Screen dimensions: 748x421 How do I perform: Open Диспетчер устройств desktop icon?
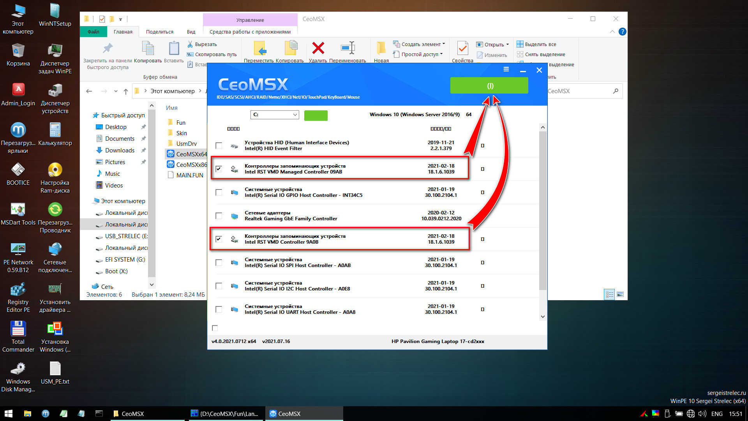click(55, 99)
